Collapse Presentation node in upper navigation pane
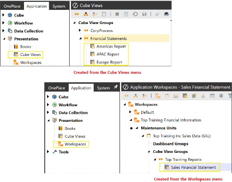The image size is (232, 182). 4,39
